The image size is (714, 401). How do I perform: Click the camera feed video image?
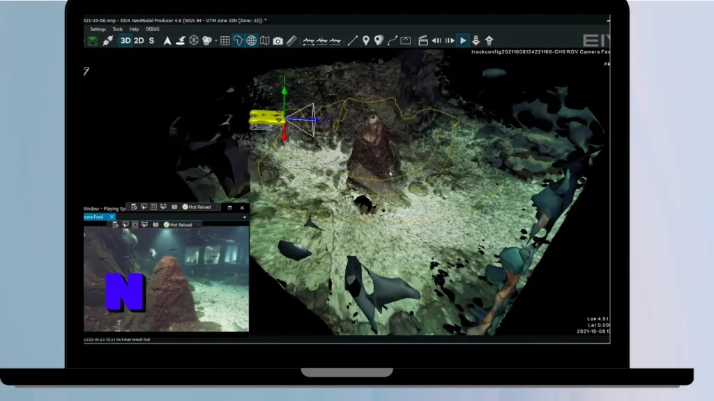[166, 279]
